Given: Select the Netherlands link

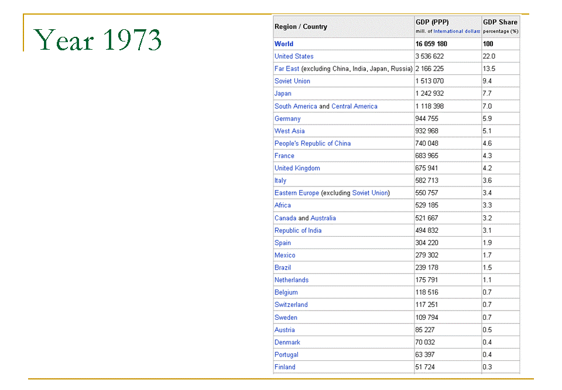Looking at the screenshot, I should 292,280.
